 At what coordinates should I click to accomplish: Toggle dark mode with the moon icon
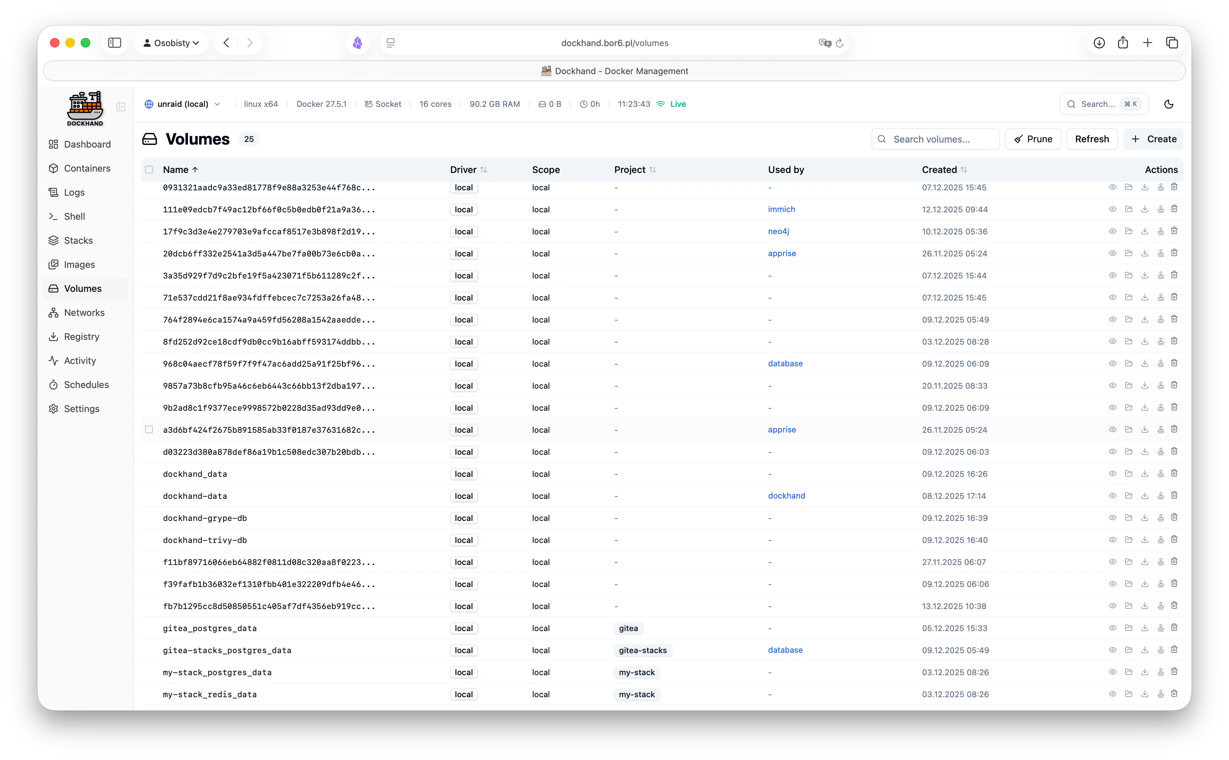pos(1169,104)
